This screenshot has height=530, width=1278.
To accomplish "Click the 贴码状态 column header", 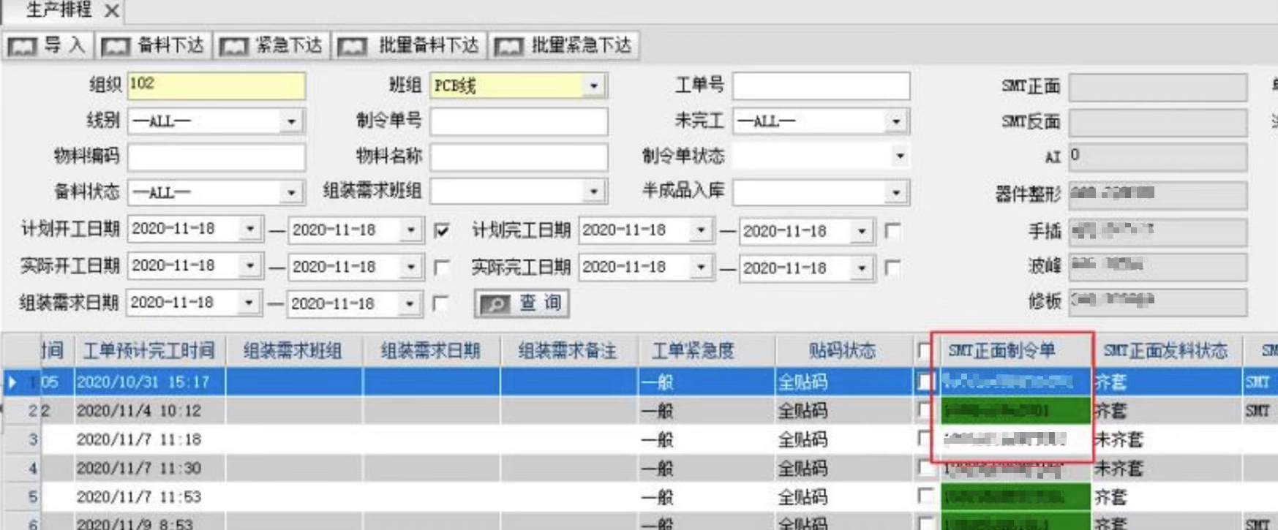I will [x=843, y=351].
